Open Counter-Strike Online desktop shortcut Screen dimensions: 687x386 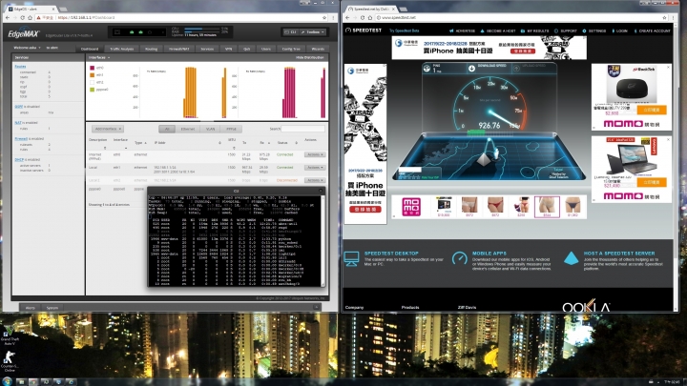[10, 362]
